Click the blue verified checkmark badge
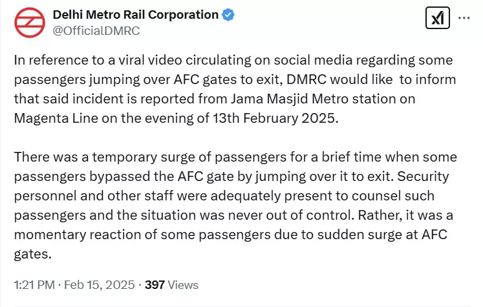The height and width of the screenshot is (307, 483). click(228, 15)
